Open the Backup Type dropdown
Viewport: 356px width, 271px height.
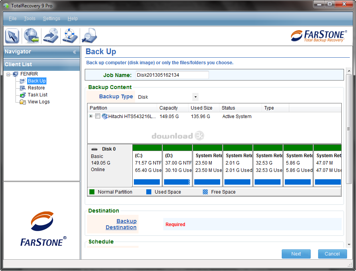click(195, 97)
